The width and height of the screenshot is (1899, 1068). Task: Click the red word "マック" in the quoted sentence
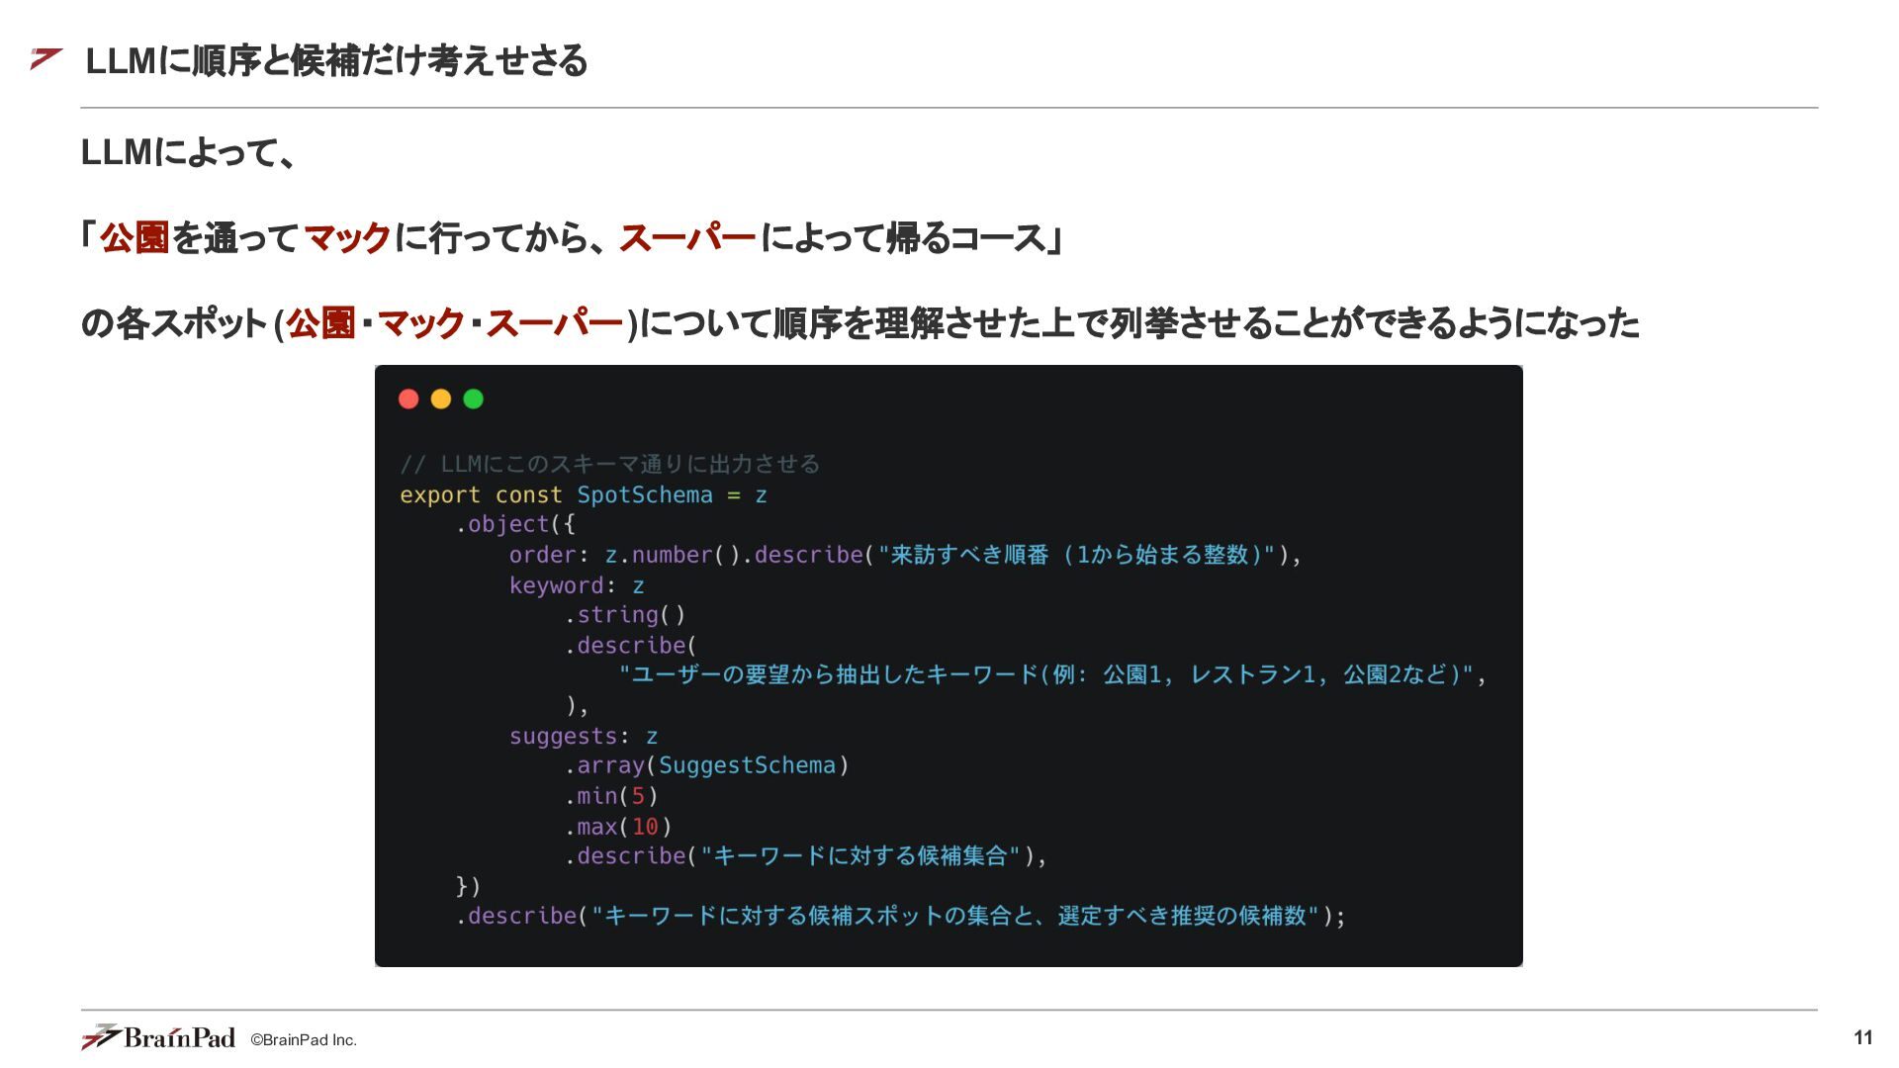348,238
